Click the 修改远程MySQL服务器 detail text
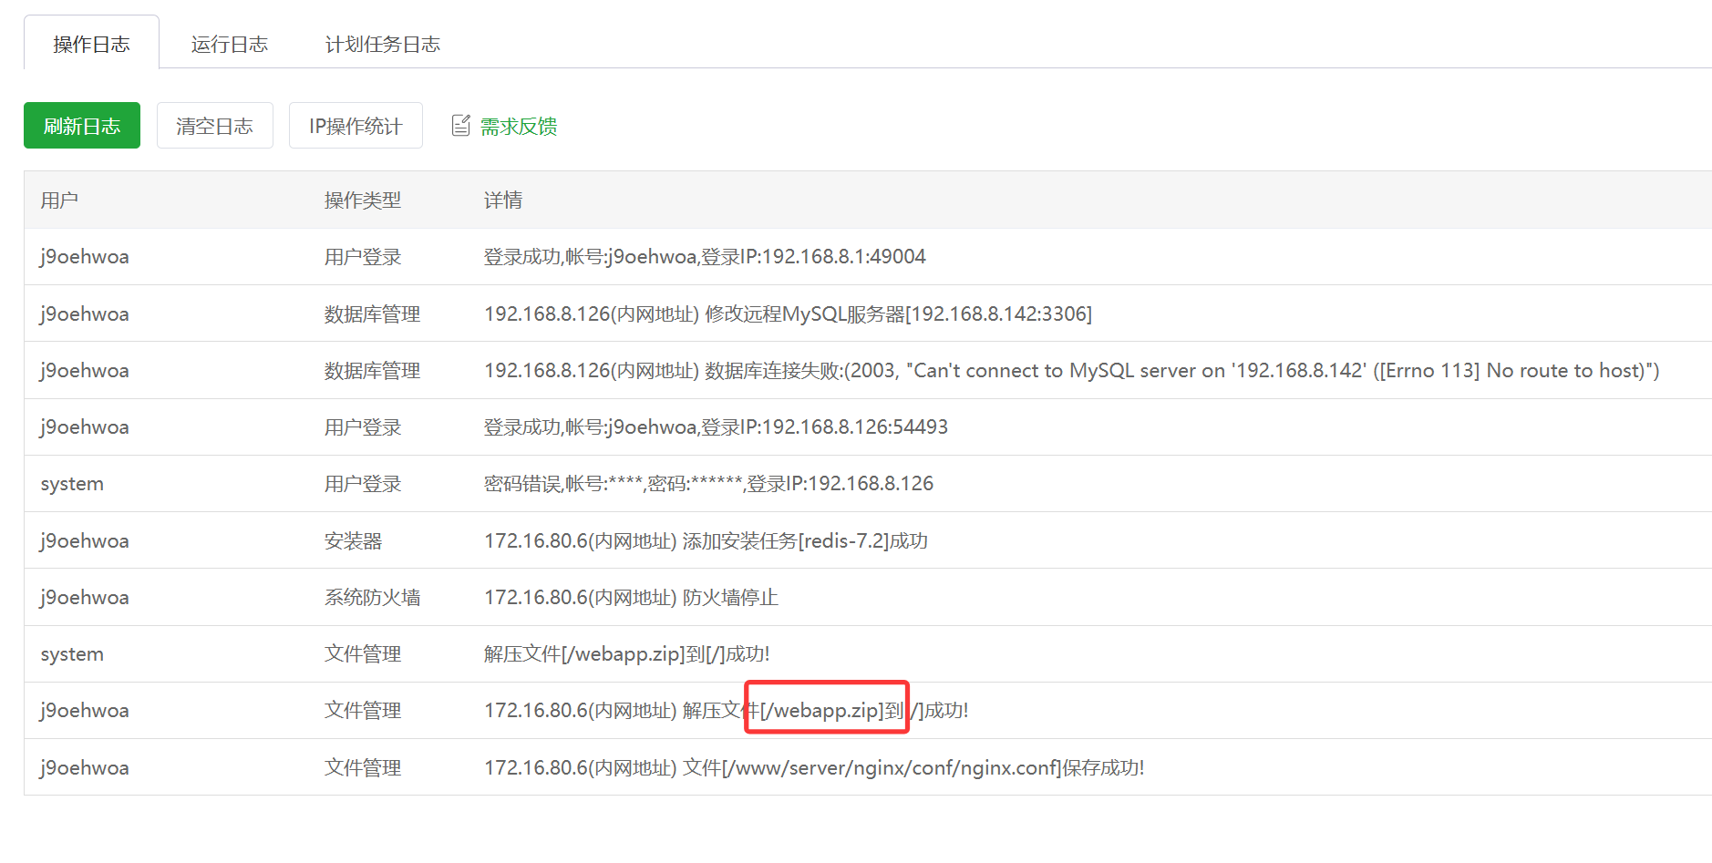The width and height of the screenshot is (1712, 863). [x=788, y=314]
